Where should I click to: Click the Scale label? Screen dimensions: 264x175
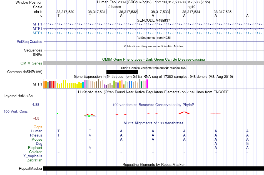click(x=38, y=7)
